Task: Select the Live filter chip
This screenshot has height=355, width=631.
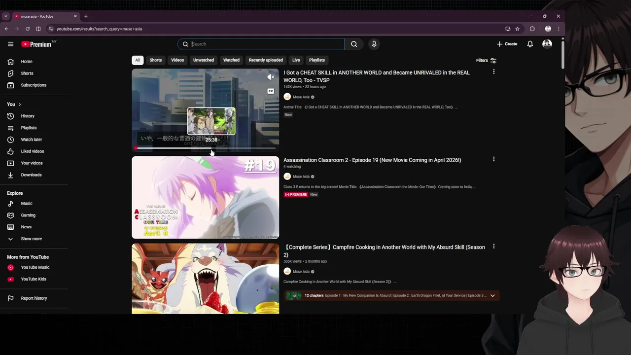Action: 296,60
